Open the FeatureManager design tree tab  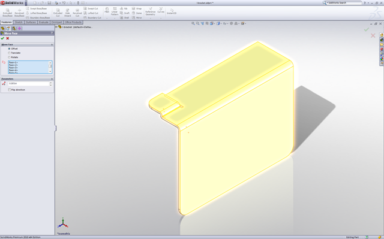click(x=2, y=28)
